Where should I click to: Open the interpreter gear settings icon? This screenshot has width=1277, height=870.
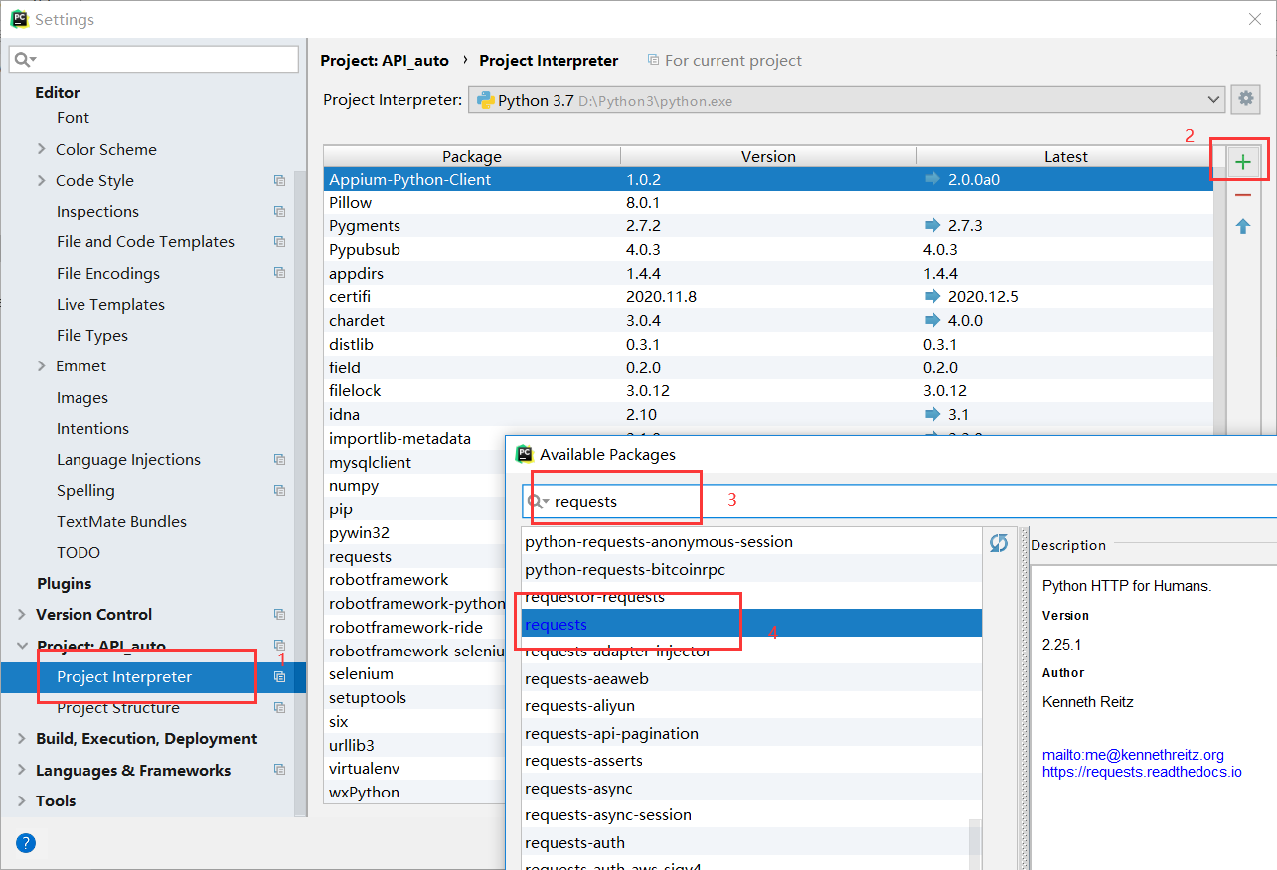point(1245,100)
